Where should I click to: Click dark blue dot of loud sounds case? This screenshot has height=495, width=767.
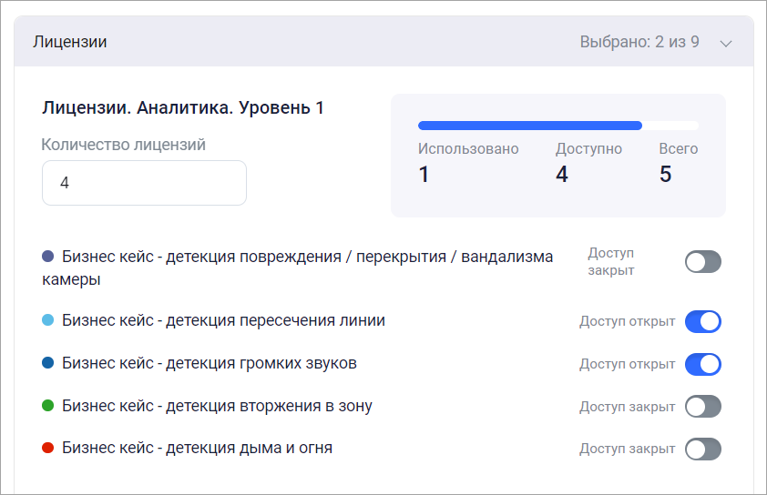pyautogui.click(x=48, y=364)
